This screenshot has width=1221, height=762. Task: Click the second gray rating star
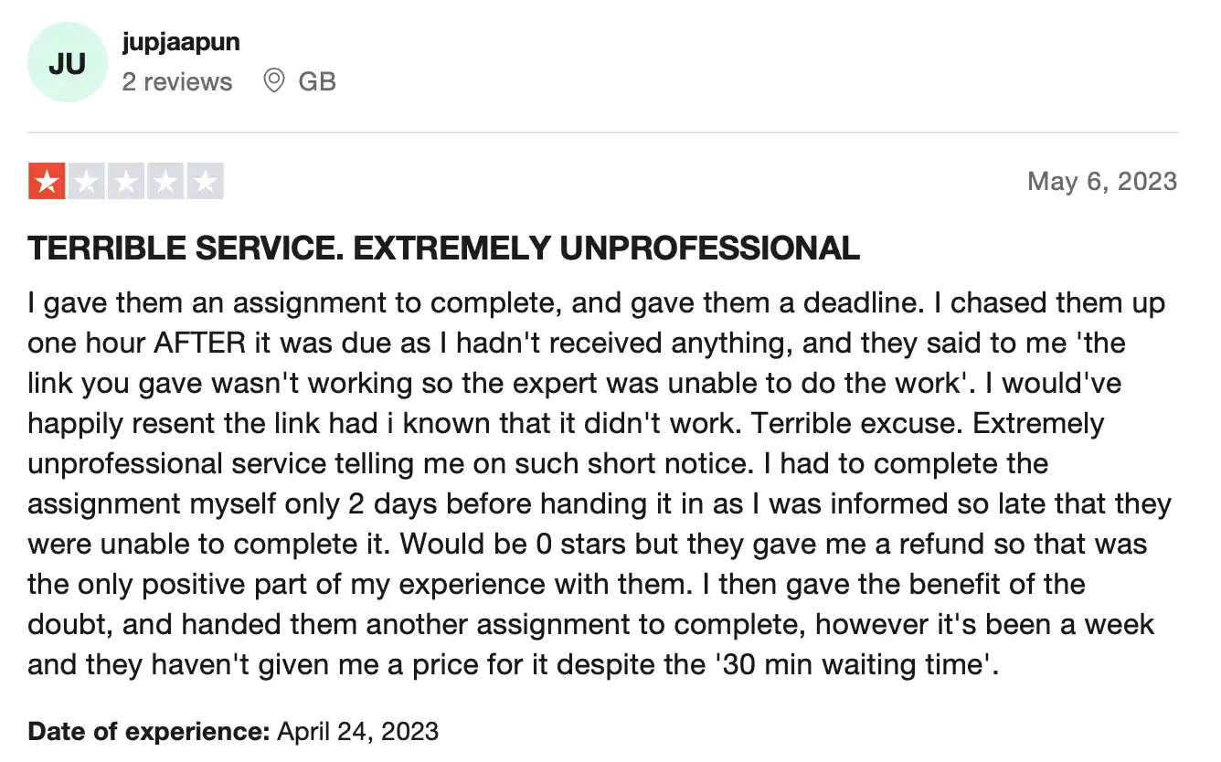[x=86, y=181]
